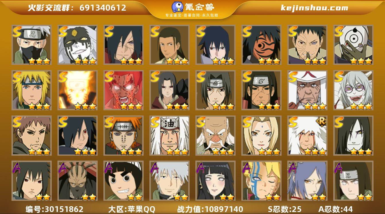Viewport: 385px width, 214px height.
Task: Pick the orange-haired Pain with piercings
Action: coord(124,136)
